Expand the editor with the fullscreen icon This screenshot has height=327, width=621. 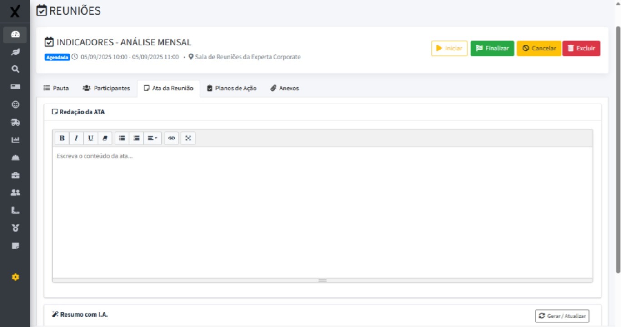(x=188, y=138)
